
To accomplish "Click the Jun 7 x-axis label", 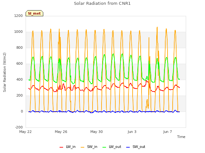I will click(168, 132).
